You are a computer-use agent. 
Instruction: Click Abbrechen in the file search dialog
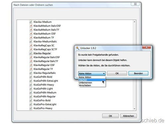[128, 116]
